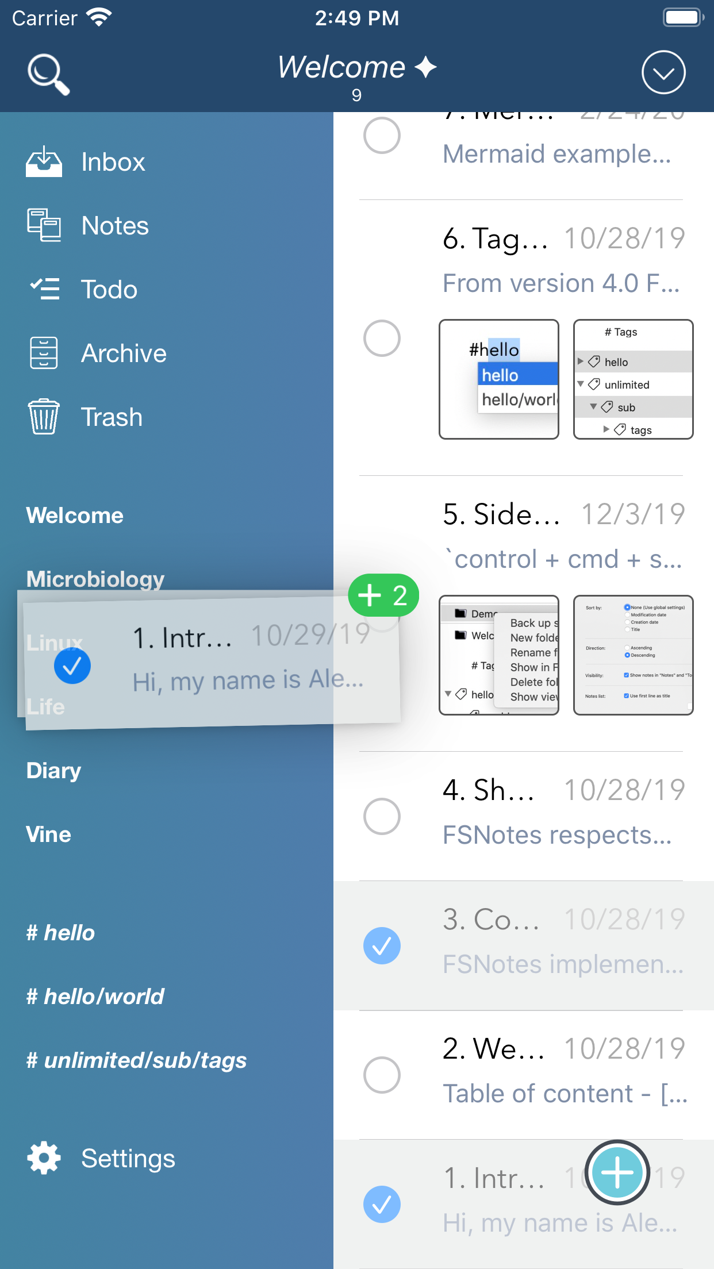Select the 2. We note circle

382,1075
